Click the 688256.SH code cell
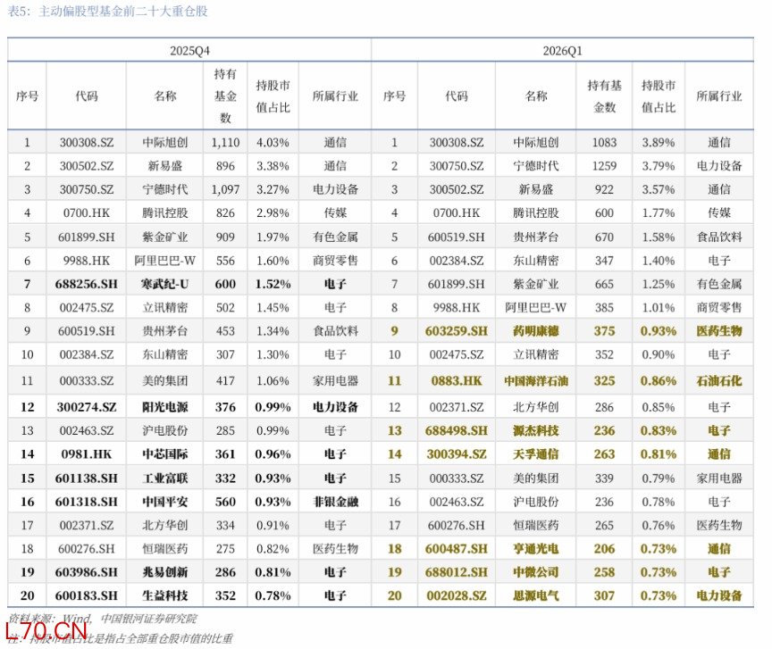 tap(87, 284)
